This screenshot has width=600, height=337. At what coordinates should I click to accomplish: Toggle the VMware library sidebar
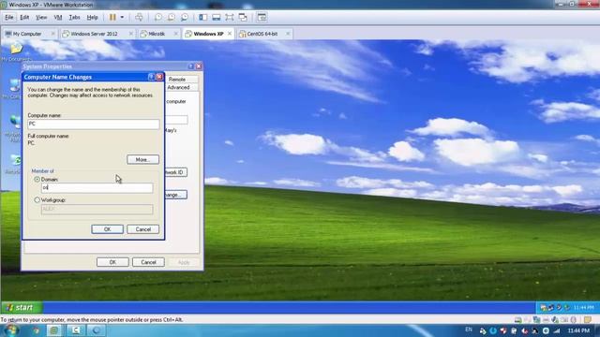203,17
